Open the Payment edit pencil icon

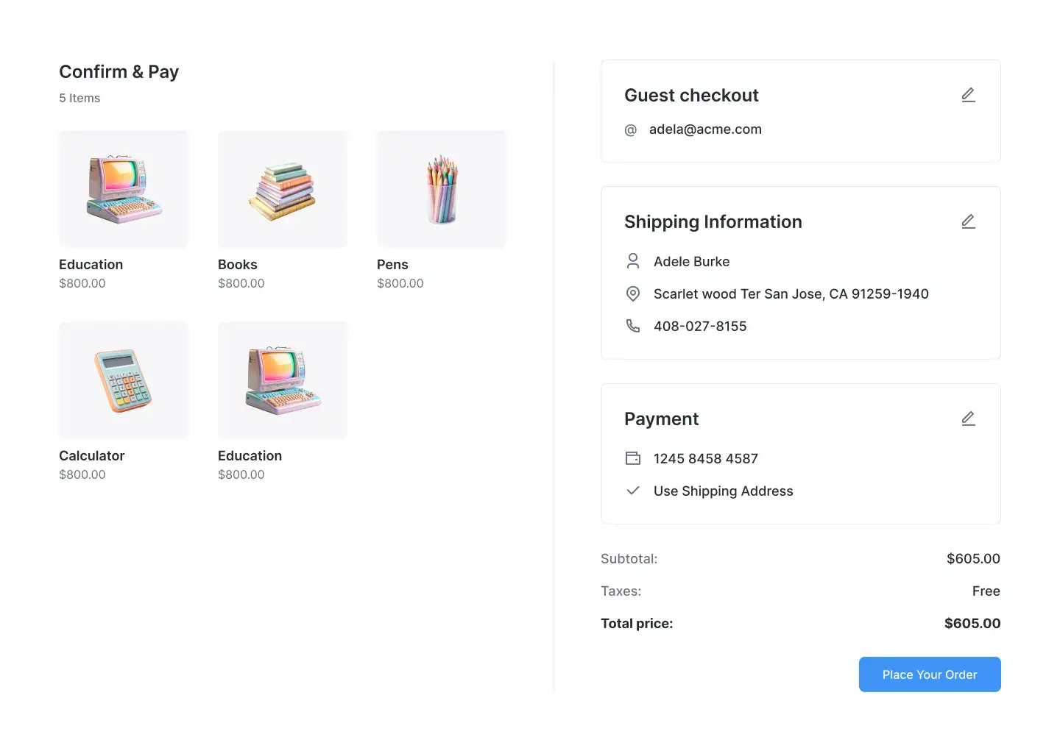point(968,419)
